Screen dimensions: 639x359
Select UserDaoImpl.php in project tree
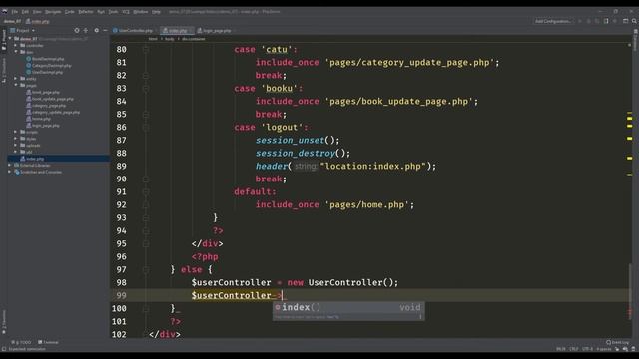point(44,72)
